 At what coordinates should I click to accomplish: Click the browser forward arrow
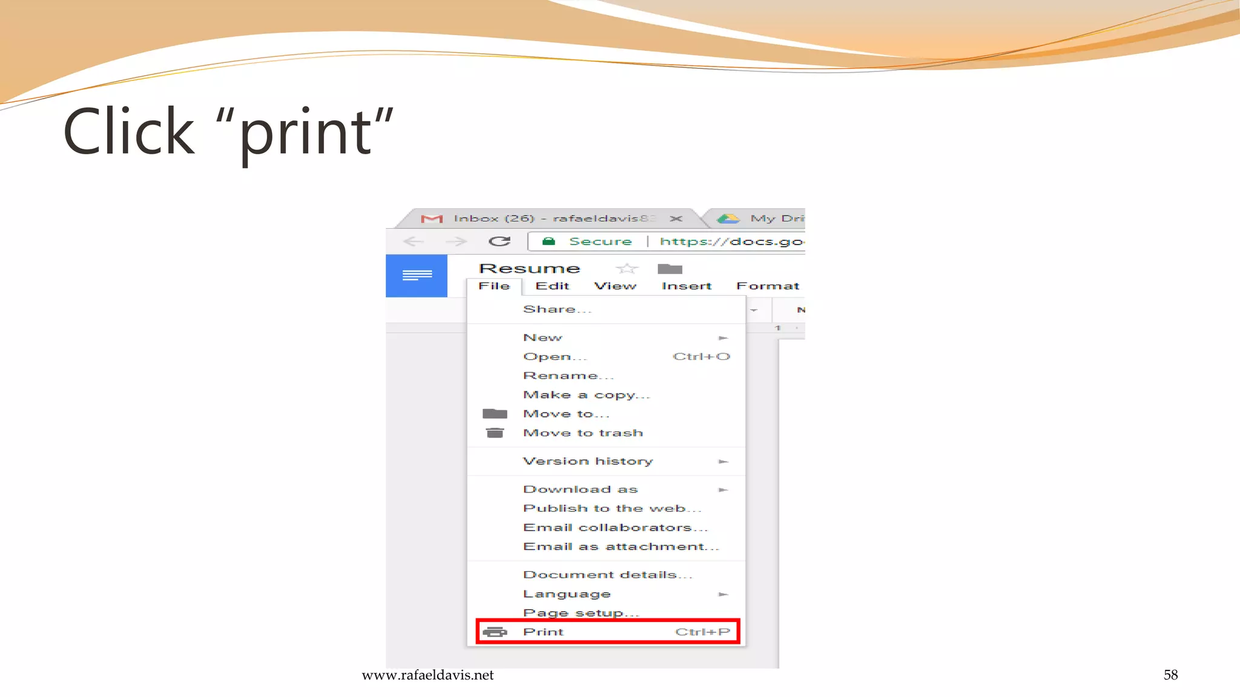click(x=457, y=241)
